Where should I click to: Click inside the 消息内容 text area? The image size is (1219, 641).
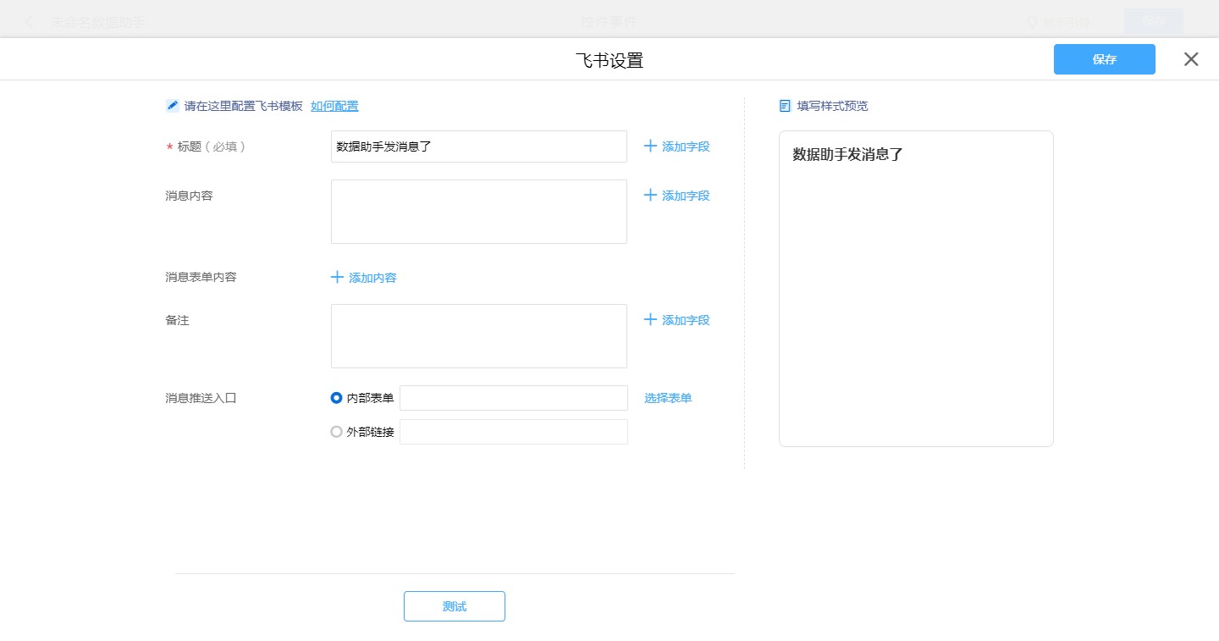(478, 212)
